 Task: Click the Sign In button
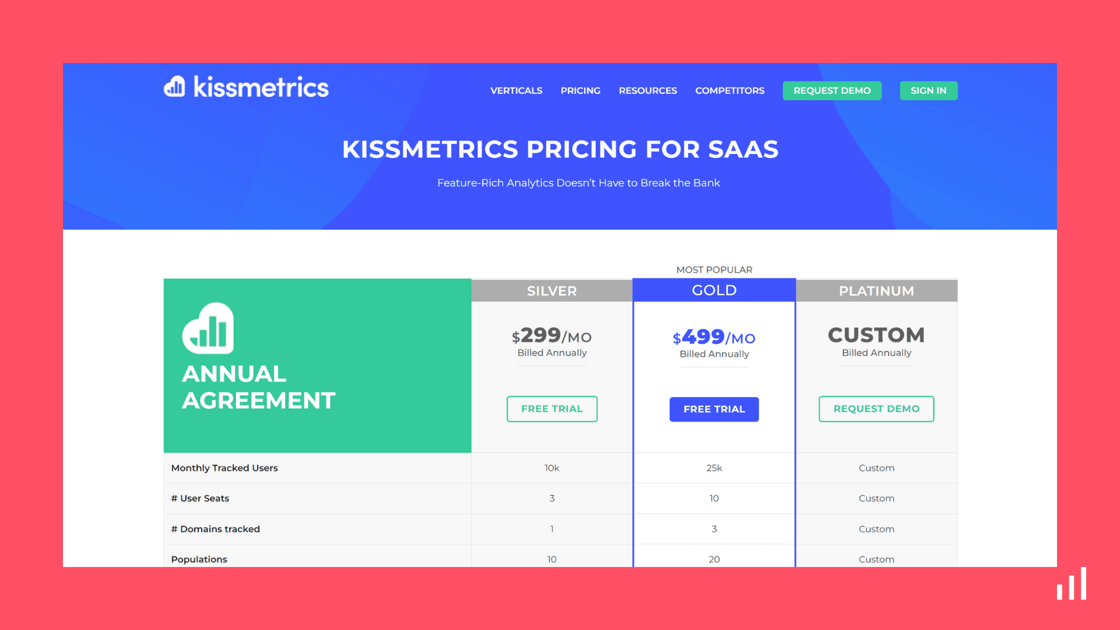tap(929, 90)
